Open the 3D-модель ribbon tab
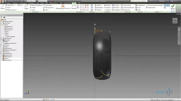181x101 pixels. point(8,3)
